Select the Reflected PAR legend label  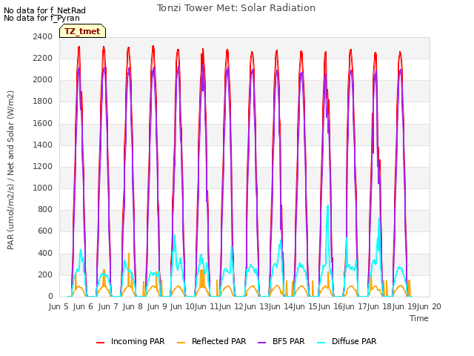(219, 341)
